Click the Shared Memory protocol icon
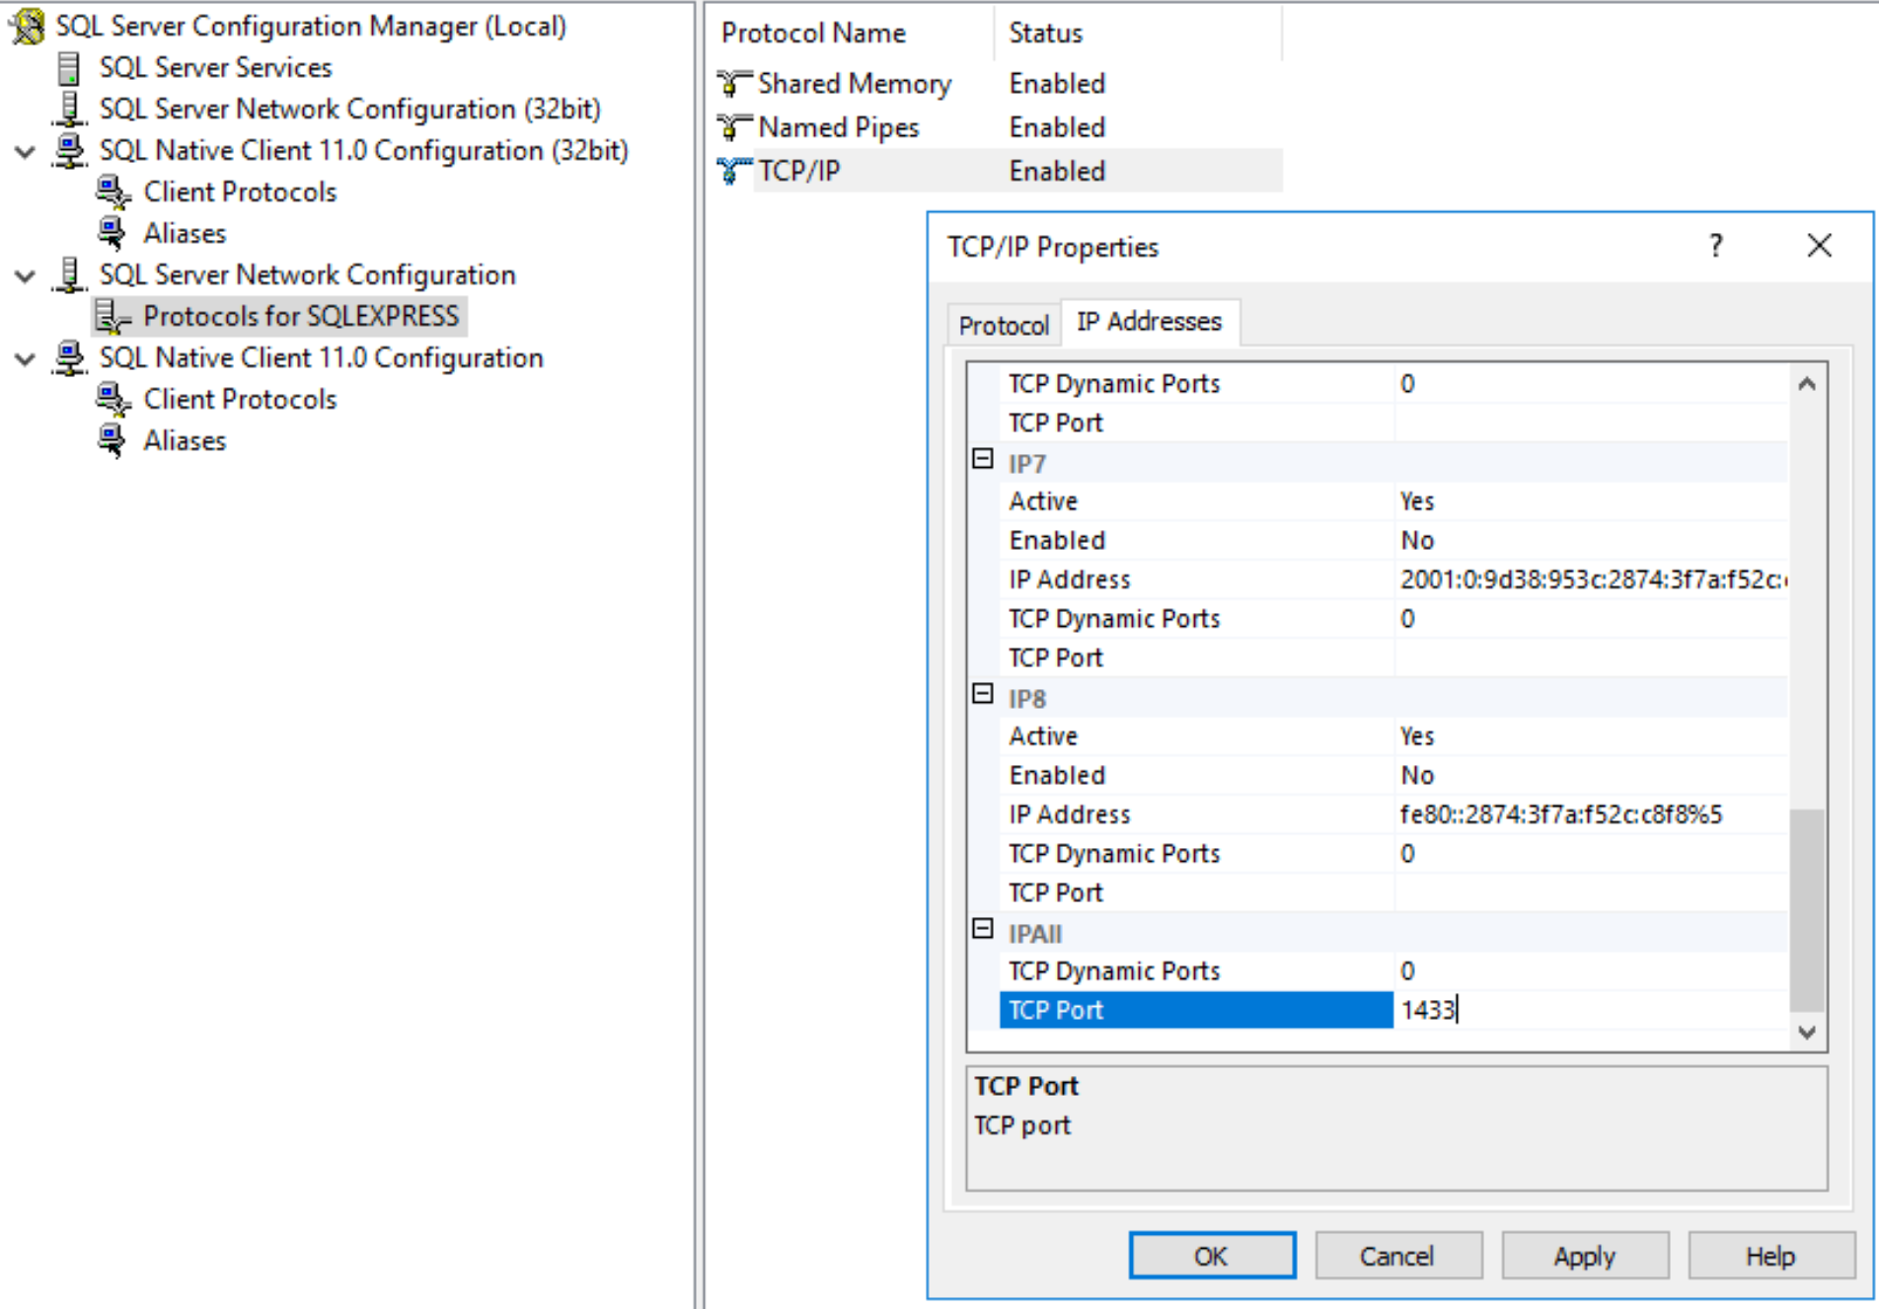 click(x=731, y=83)
